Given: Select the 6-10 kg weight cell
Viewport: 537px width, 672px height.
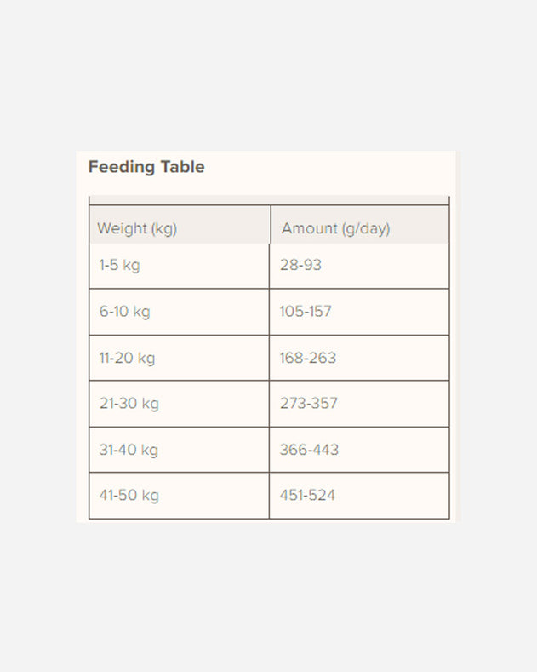Looking at the screenshot, I should point(124,312).
